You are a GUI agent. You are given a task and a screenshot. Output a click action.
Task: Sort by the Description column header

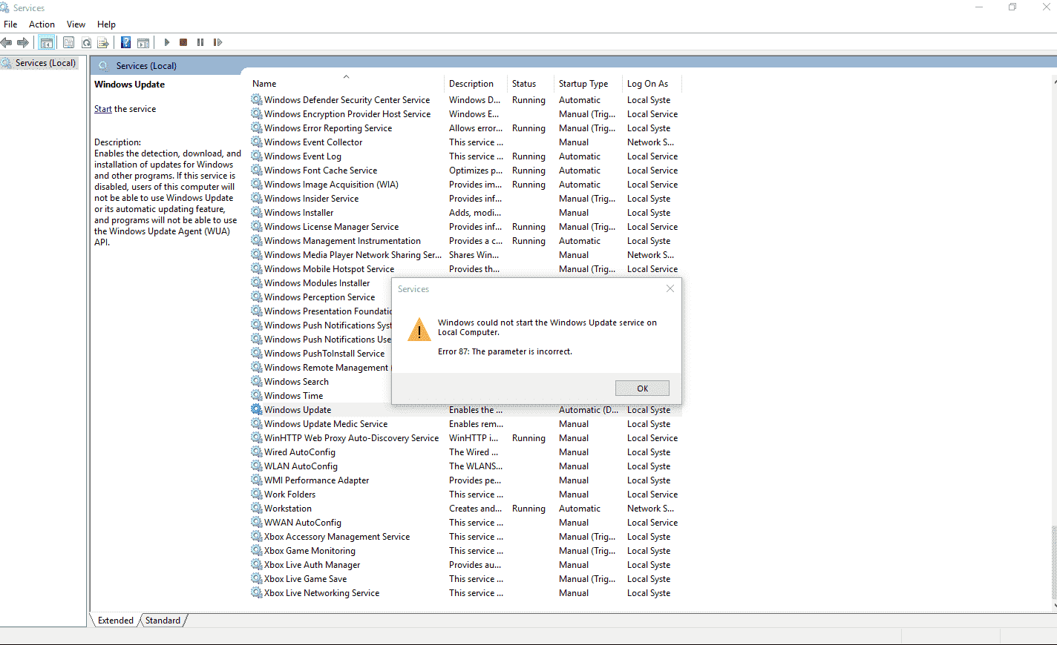pyautogui.click(x=476, y=84)
